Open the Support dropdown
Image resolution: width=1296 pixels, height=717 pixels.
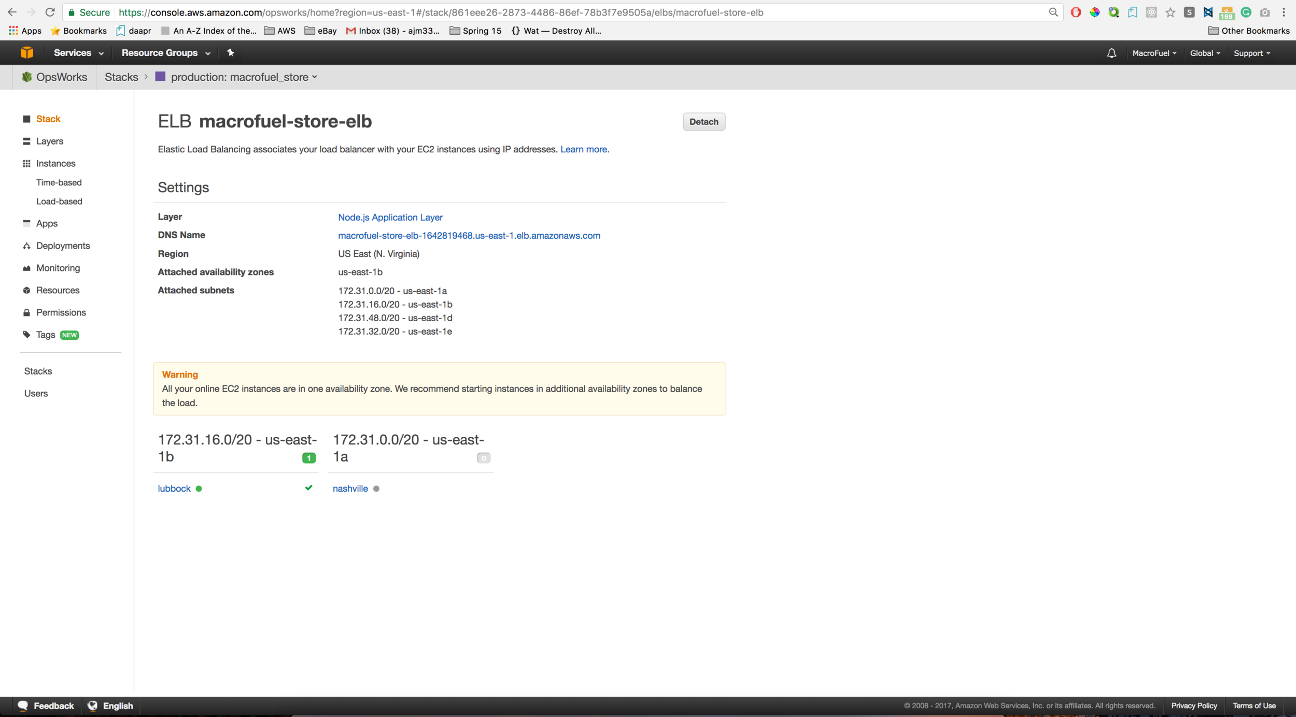click(x=1252, y=53)
